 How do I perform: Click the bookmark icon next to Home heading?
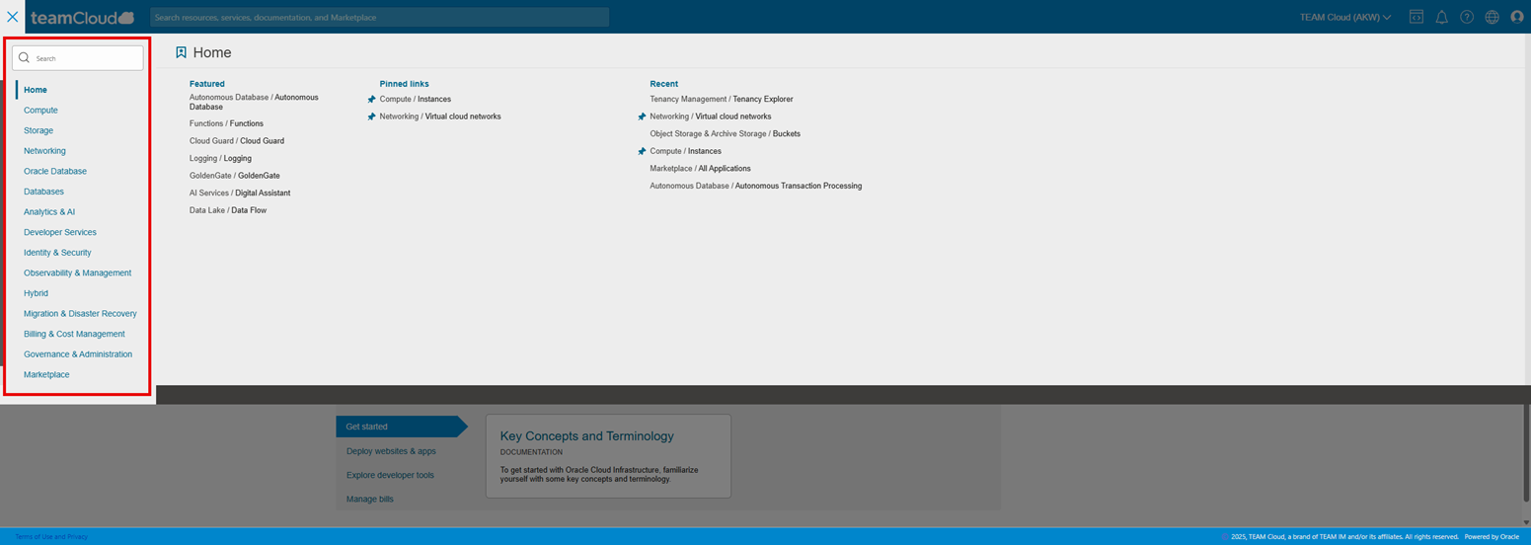[x=181, y=52]
